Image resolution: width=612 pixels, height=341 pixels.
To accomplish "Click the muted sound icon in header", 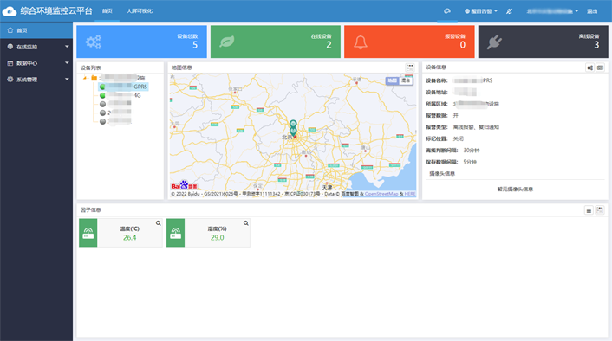I will pyautogui.click(x=509, y=11).
